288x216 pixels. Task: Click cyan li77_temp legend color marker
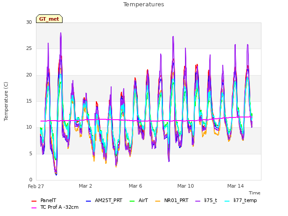coord(227,201)
